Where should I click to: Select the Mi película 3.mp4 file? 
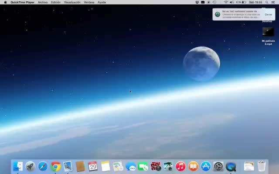click(x=268, y=33)
